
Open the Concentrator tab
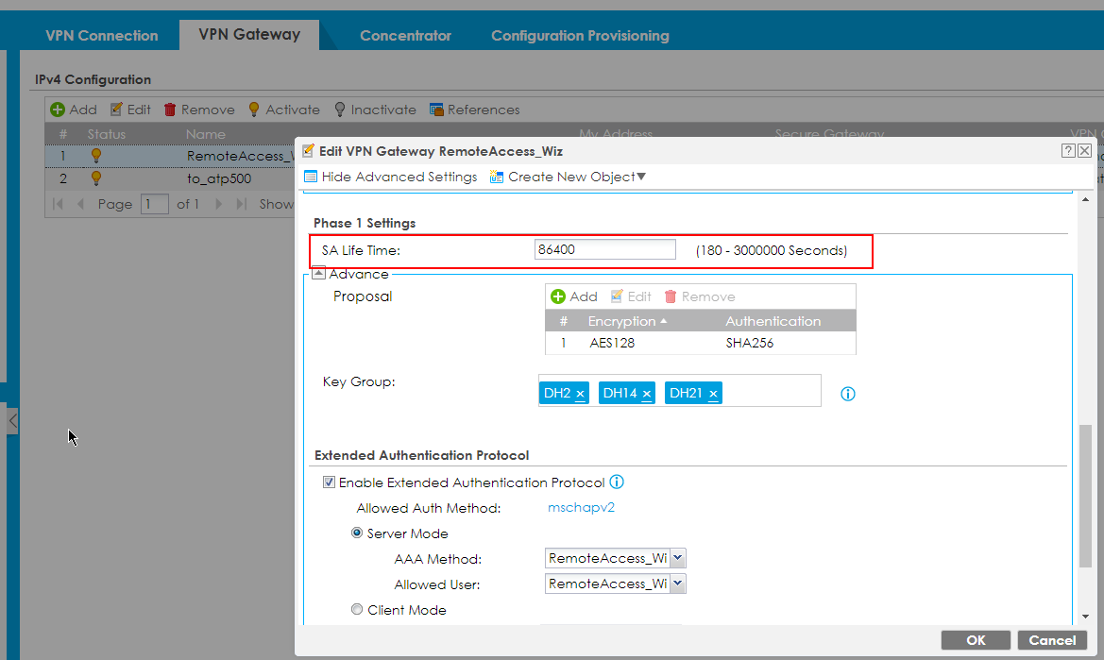coord(405,36)
